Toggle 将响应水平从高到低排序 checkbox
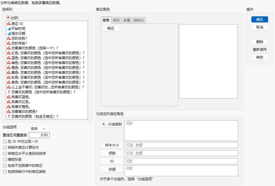The width and height of the screenshot is (275, 186). click(5, 154)
